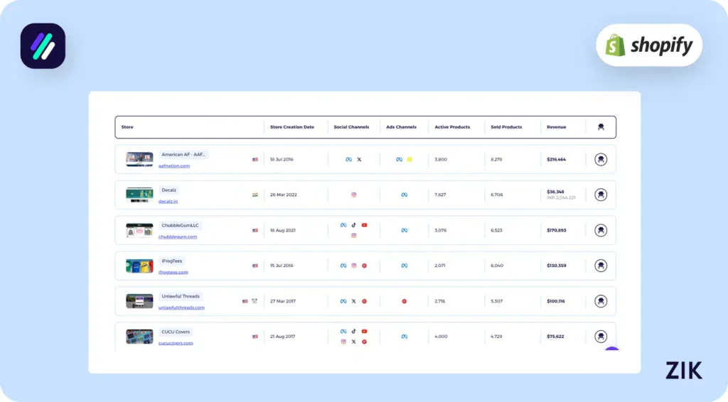The height and width of the screenshot is (402, 728).
Task: Click the Ads Channels column header
Action: click(x=401, y=127)
